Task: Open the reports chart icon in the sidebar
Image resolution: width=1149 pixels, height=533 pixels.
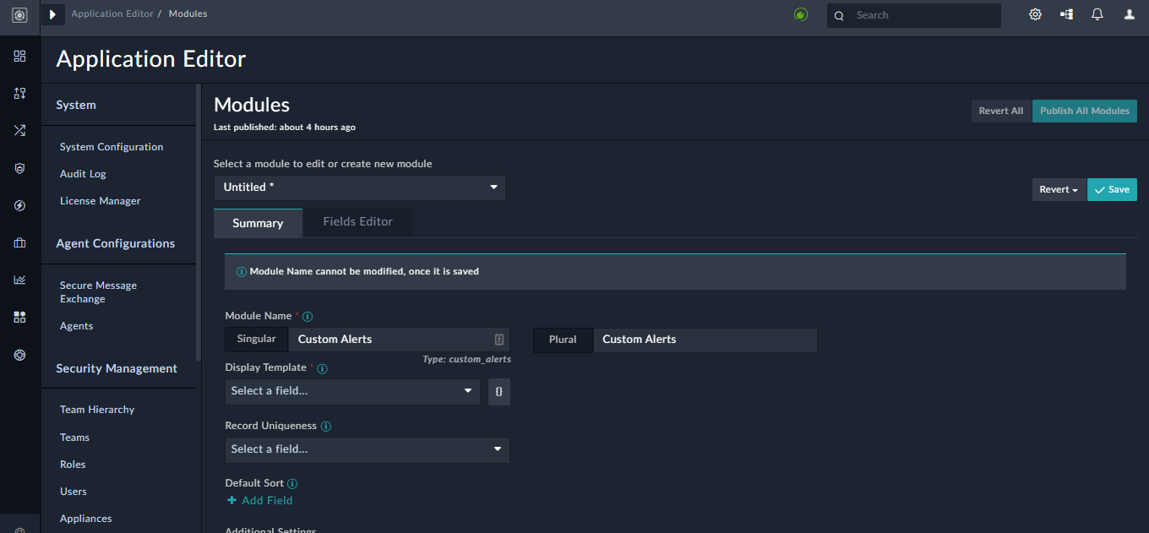Action: 19,280
